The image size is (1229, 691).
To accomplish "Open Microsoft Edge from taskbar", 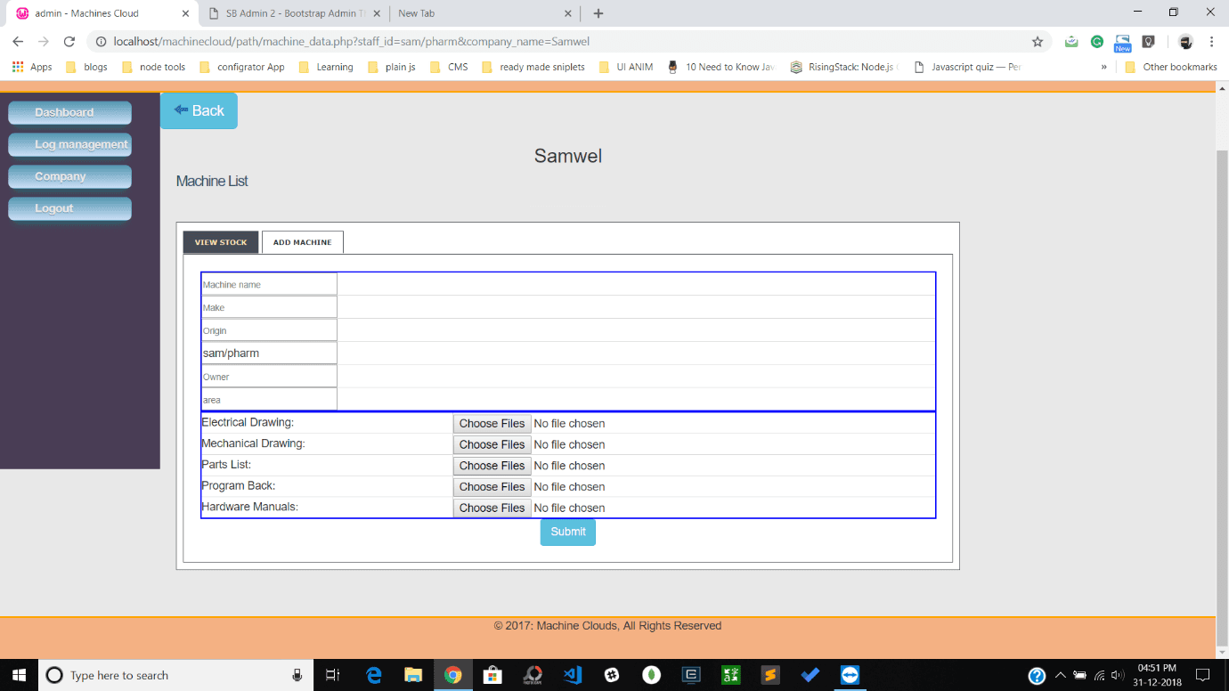I will [374, 675].
